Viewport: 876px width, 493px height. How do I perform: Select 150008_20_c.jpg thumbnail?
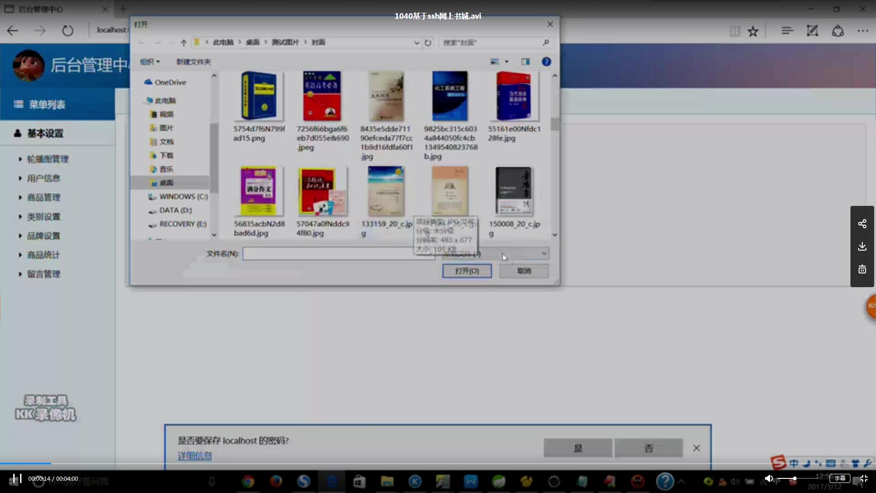pyautogui.click(x=514, y=191)
